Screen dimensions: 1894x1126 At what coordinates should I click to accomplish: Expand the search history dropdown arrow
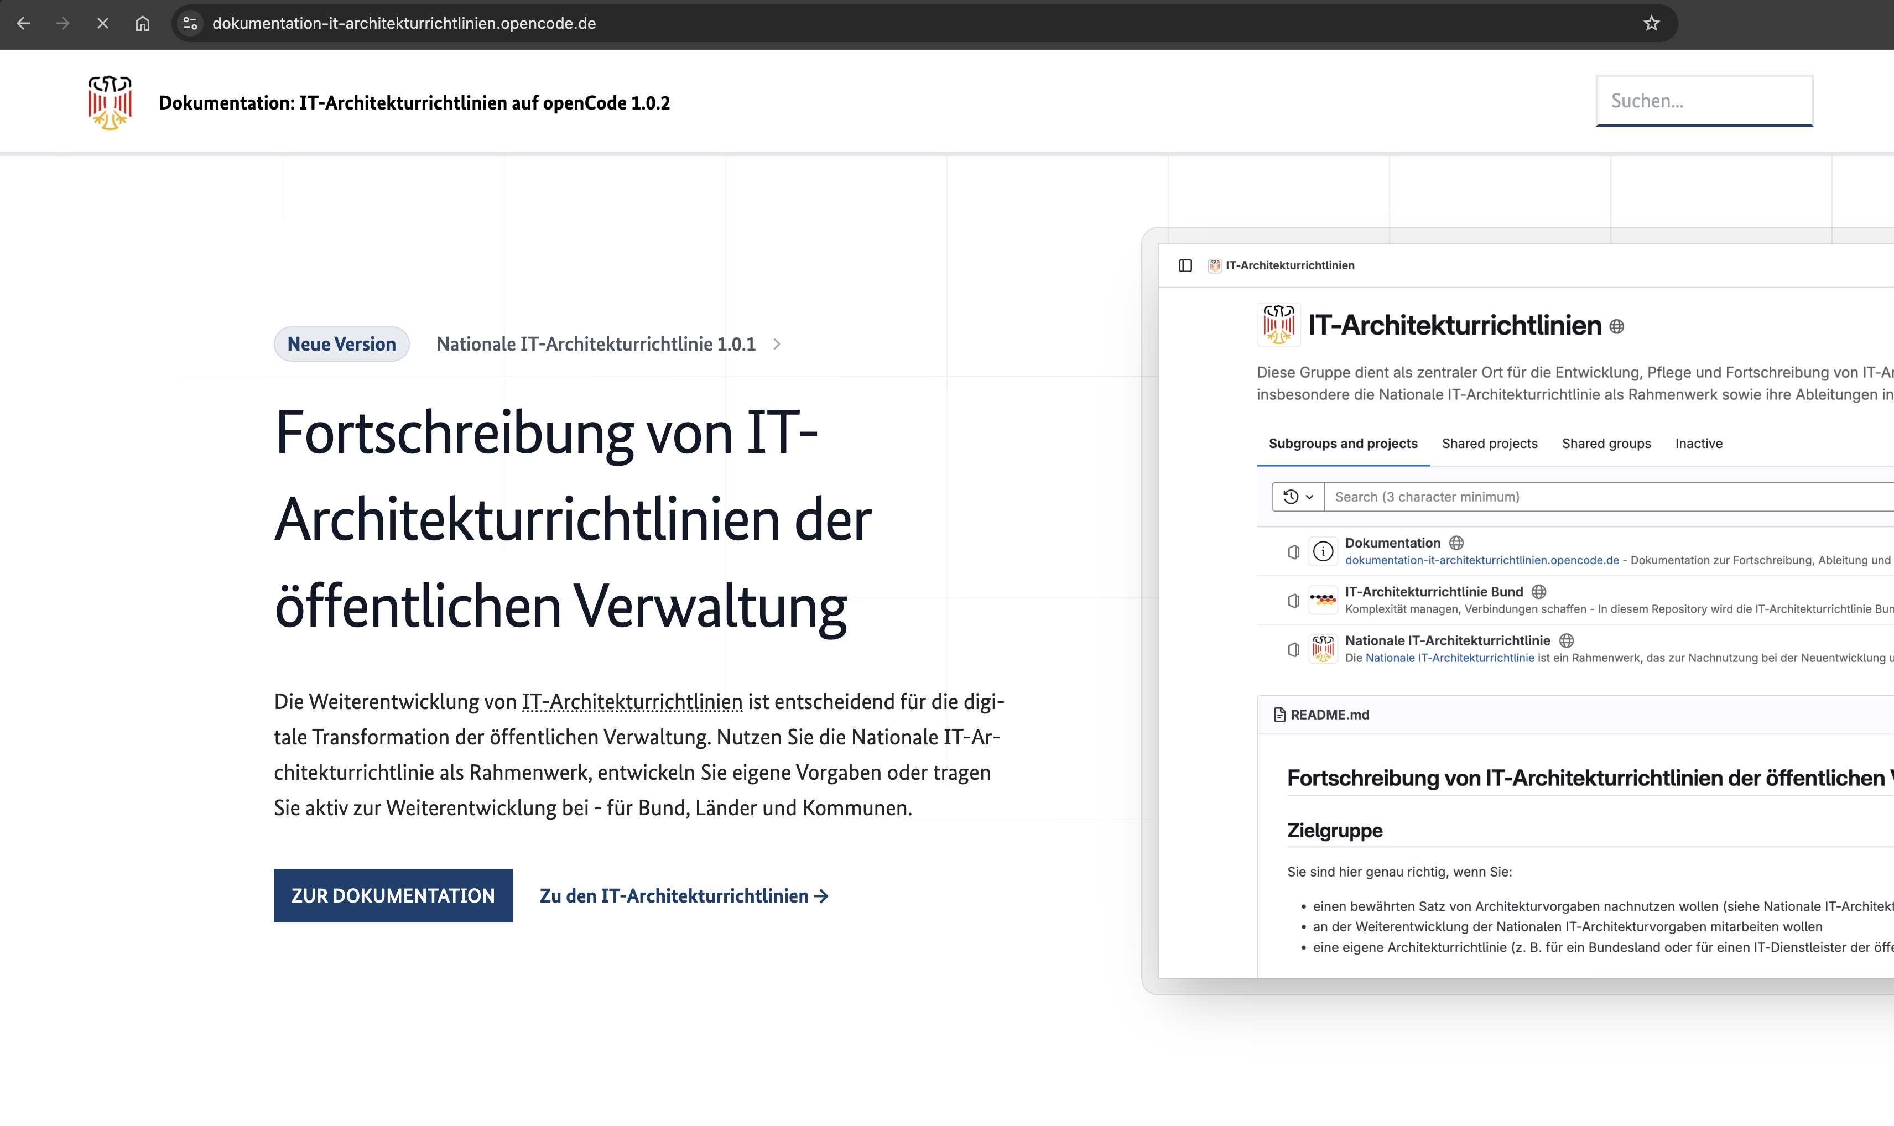pos(1309,496)
